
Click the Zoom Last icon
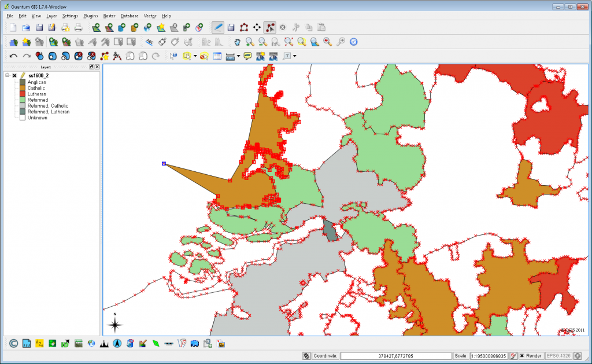pyautogui.click(x=328, y=42)
